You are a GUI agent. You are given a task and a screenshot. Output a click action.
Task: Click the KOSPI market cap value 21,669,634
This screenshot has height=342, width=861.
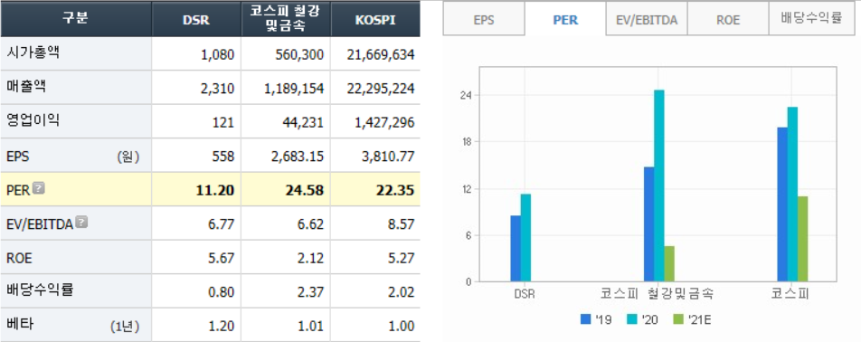(381, 54)
